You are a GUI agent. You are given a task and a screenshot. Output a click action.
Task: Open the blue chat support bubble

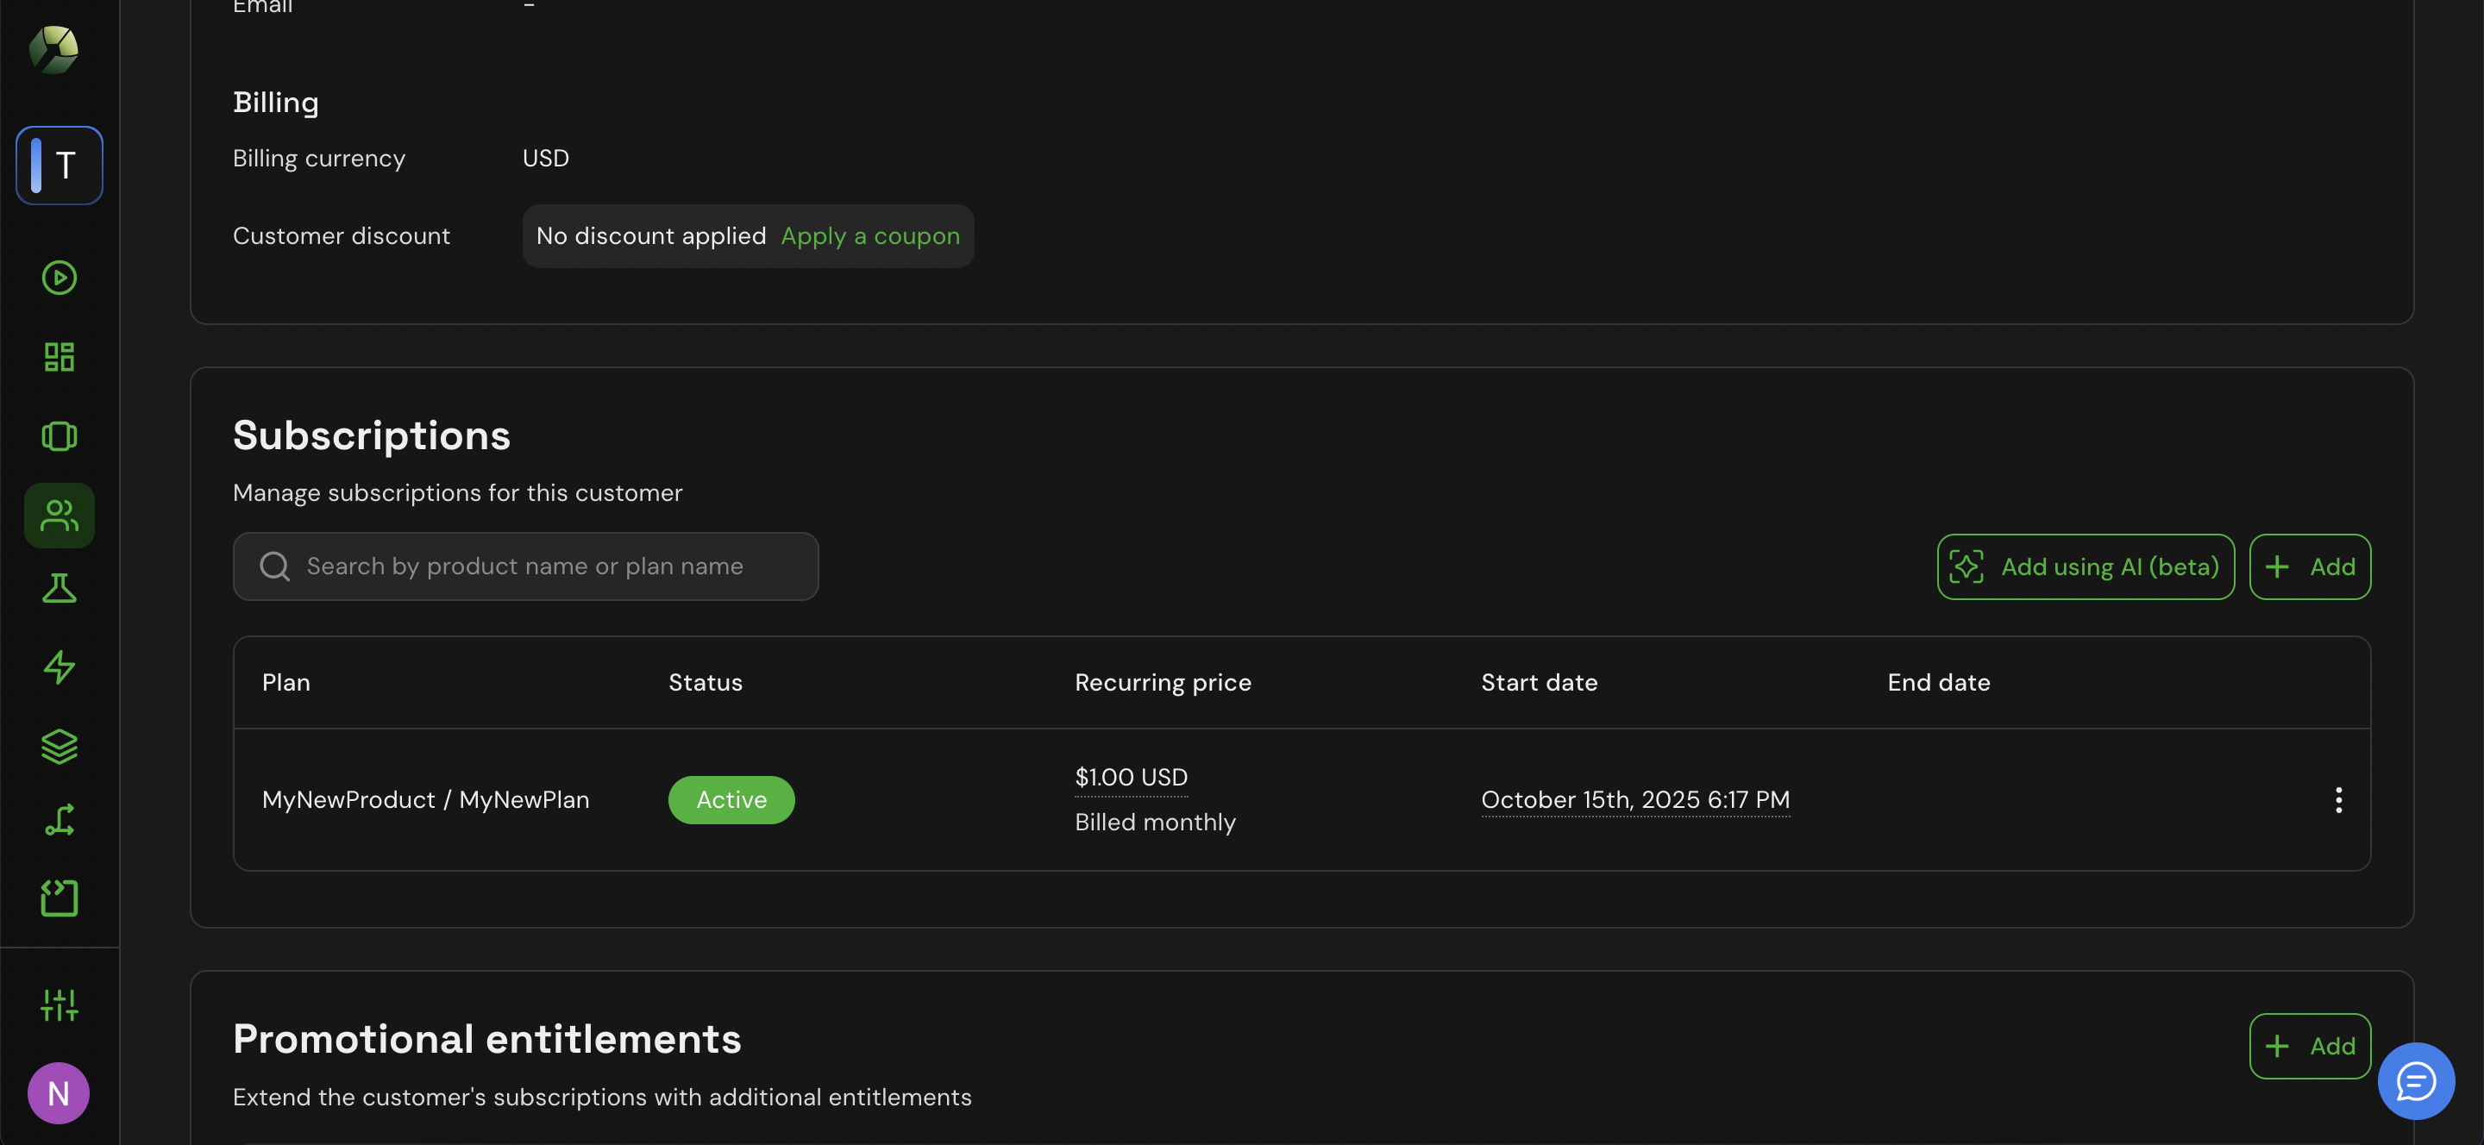pos(2416,1081)
